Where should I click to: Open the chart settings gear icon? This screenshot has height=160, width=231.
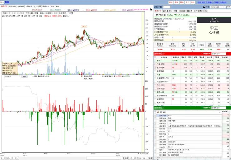71,13
